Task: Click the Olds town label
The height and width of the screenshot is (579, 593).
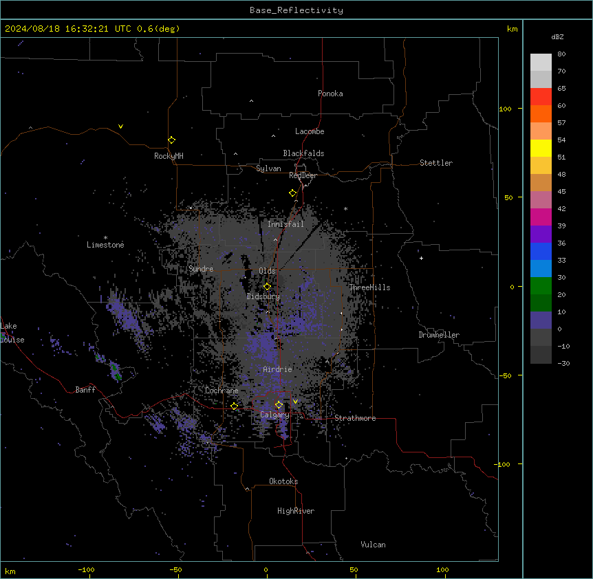Action: coord(267,271)
